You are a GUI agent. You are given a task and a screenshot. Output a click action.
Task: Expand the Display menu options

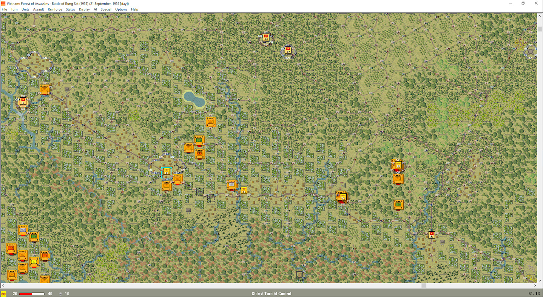click(x=84, y=9)
